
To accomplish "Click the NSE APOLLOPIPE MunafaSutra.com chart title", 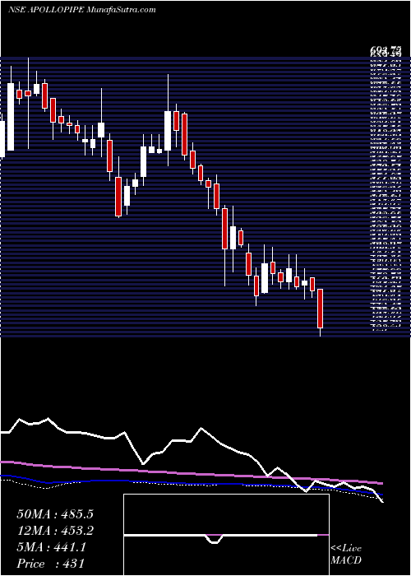I will (82, 10).
